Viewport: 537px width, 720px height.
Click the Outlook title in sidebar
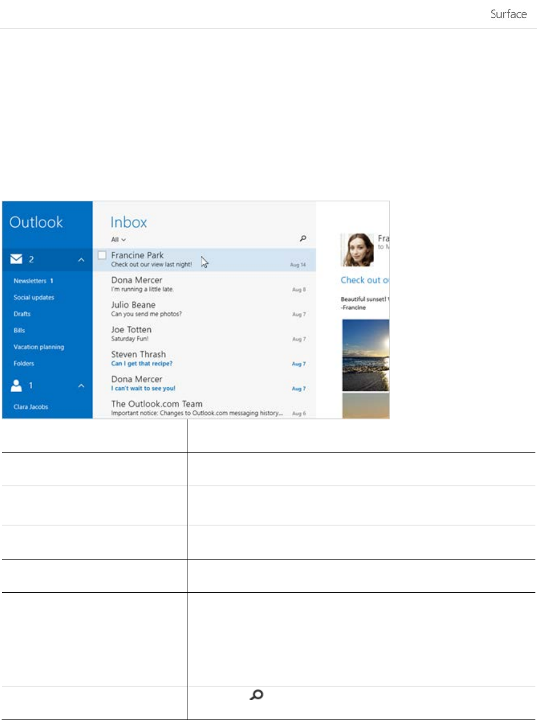[36, 222]
